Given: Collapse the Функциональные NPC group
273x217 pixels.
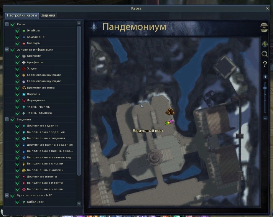Looking at the screenshot, I should point(7,195).
